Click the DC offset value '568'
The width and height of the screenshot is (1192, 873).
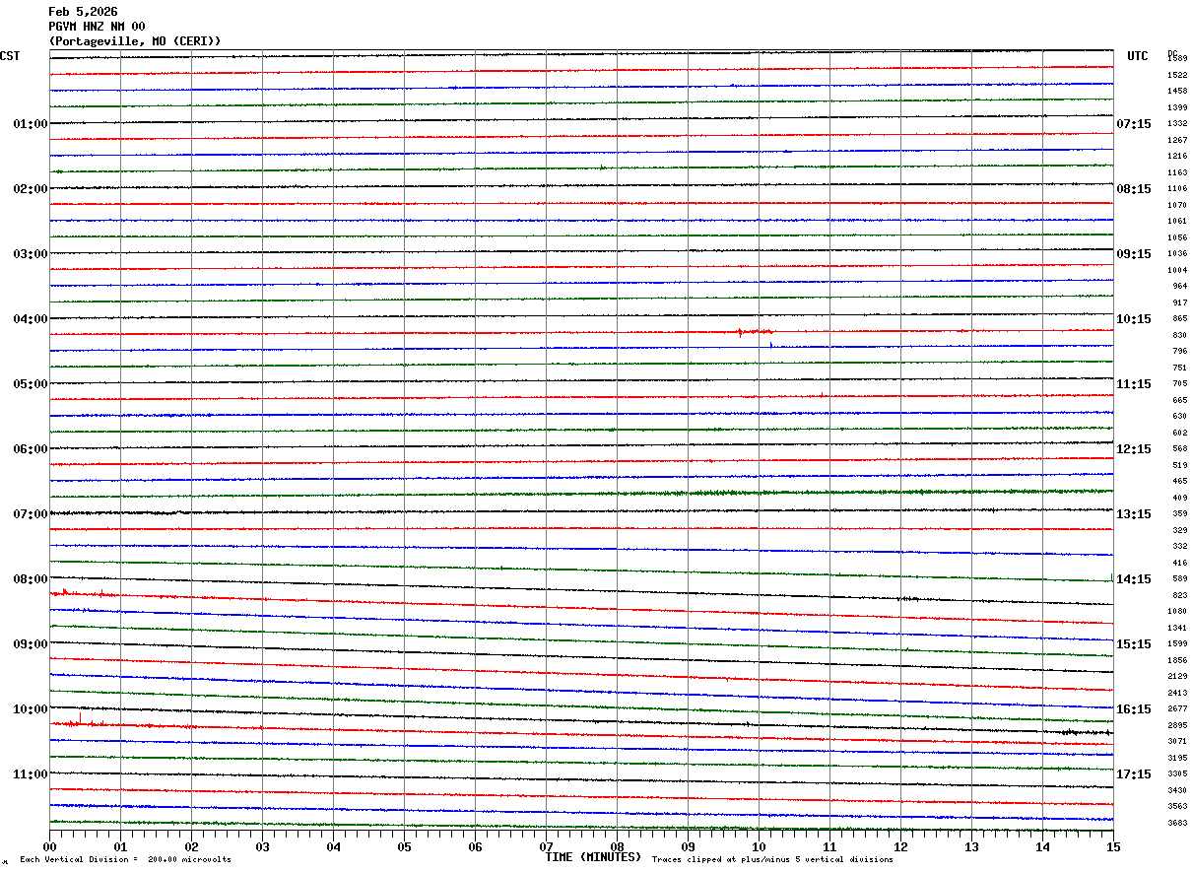click(1179, 449)
